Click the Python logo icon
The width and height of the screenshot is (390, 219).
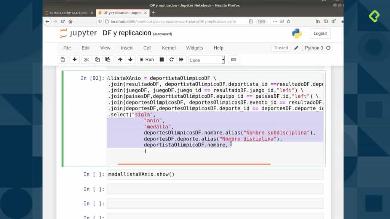[297, 33]
